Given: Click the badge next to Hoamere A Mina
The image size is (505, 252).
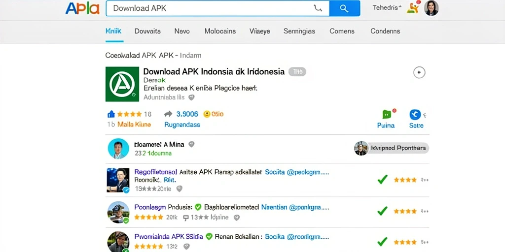Looking at the screenshot, I should [x=191, y=144].
